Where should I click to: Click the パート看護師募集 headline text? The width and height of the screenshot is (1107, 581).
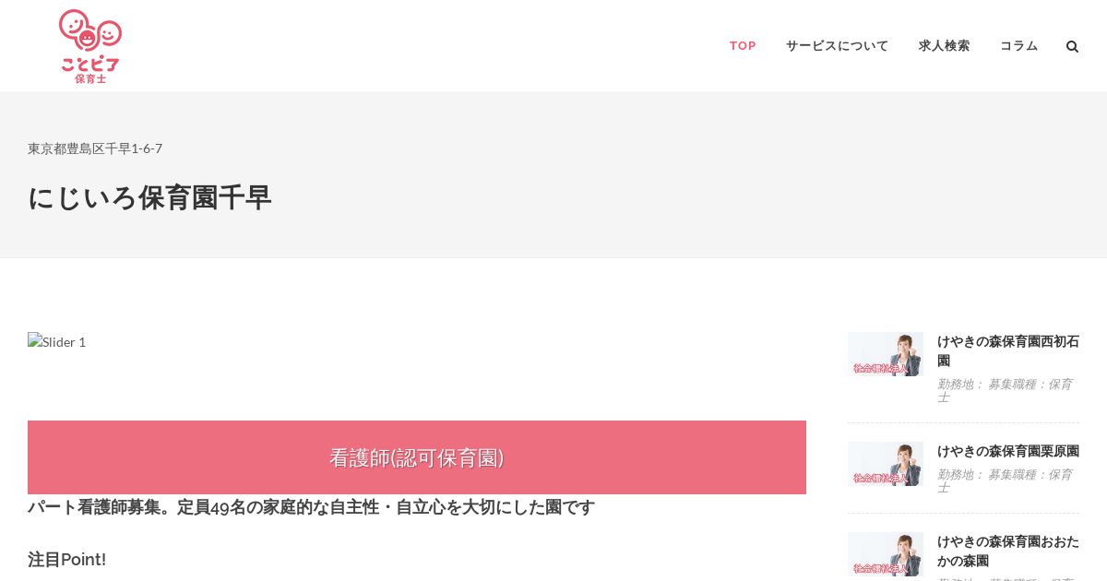[x=311, y=507]
